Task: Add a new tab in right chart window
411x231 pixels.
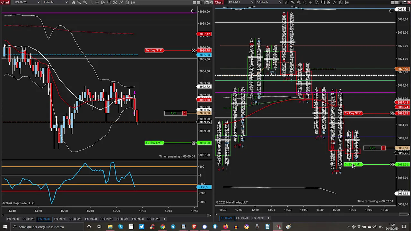Action: pos(268,218)
